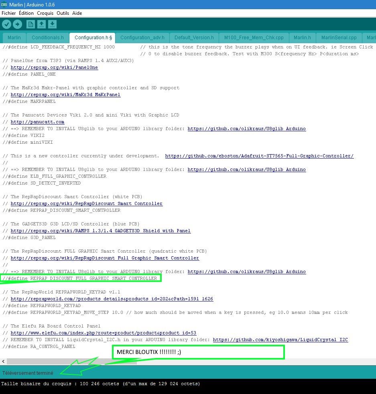
Task: Click line //#define REPRAP_DISCOUNT_FULL_GRAPHIC_SMART_CONTROLLER
Action: 80,278
